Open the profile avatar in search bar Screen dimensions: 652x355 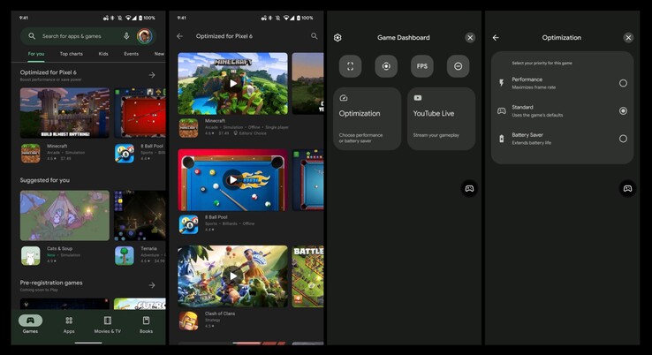[144, 36]
